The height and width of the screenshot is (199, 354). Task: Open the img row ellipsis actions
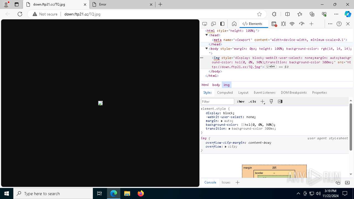click(202, 58)
